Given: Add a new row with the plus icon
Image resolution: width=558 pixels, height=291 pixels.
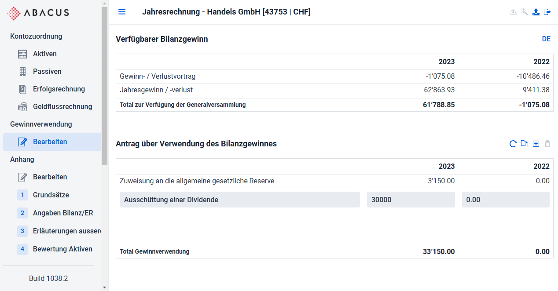Looking at the screenshot, I should pos(536,144).
